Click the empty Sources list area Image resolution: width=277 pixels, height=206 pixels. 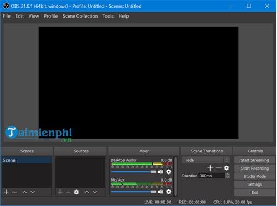tap(80, 172)
